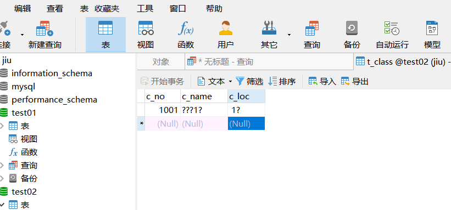451x210 pixels.
Task: Open the Others (其它) dropdown arrow
Action: pyautogui.click(x=289, y=35)
